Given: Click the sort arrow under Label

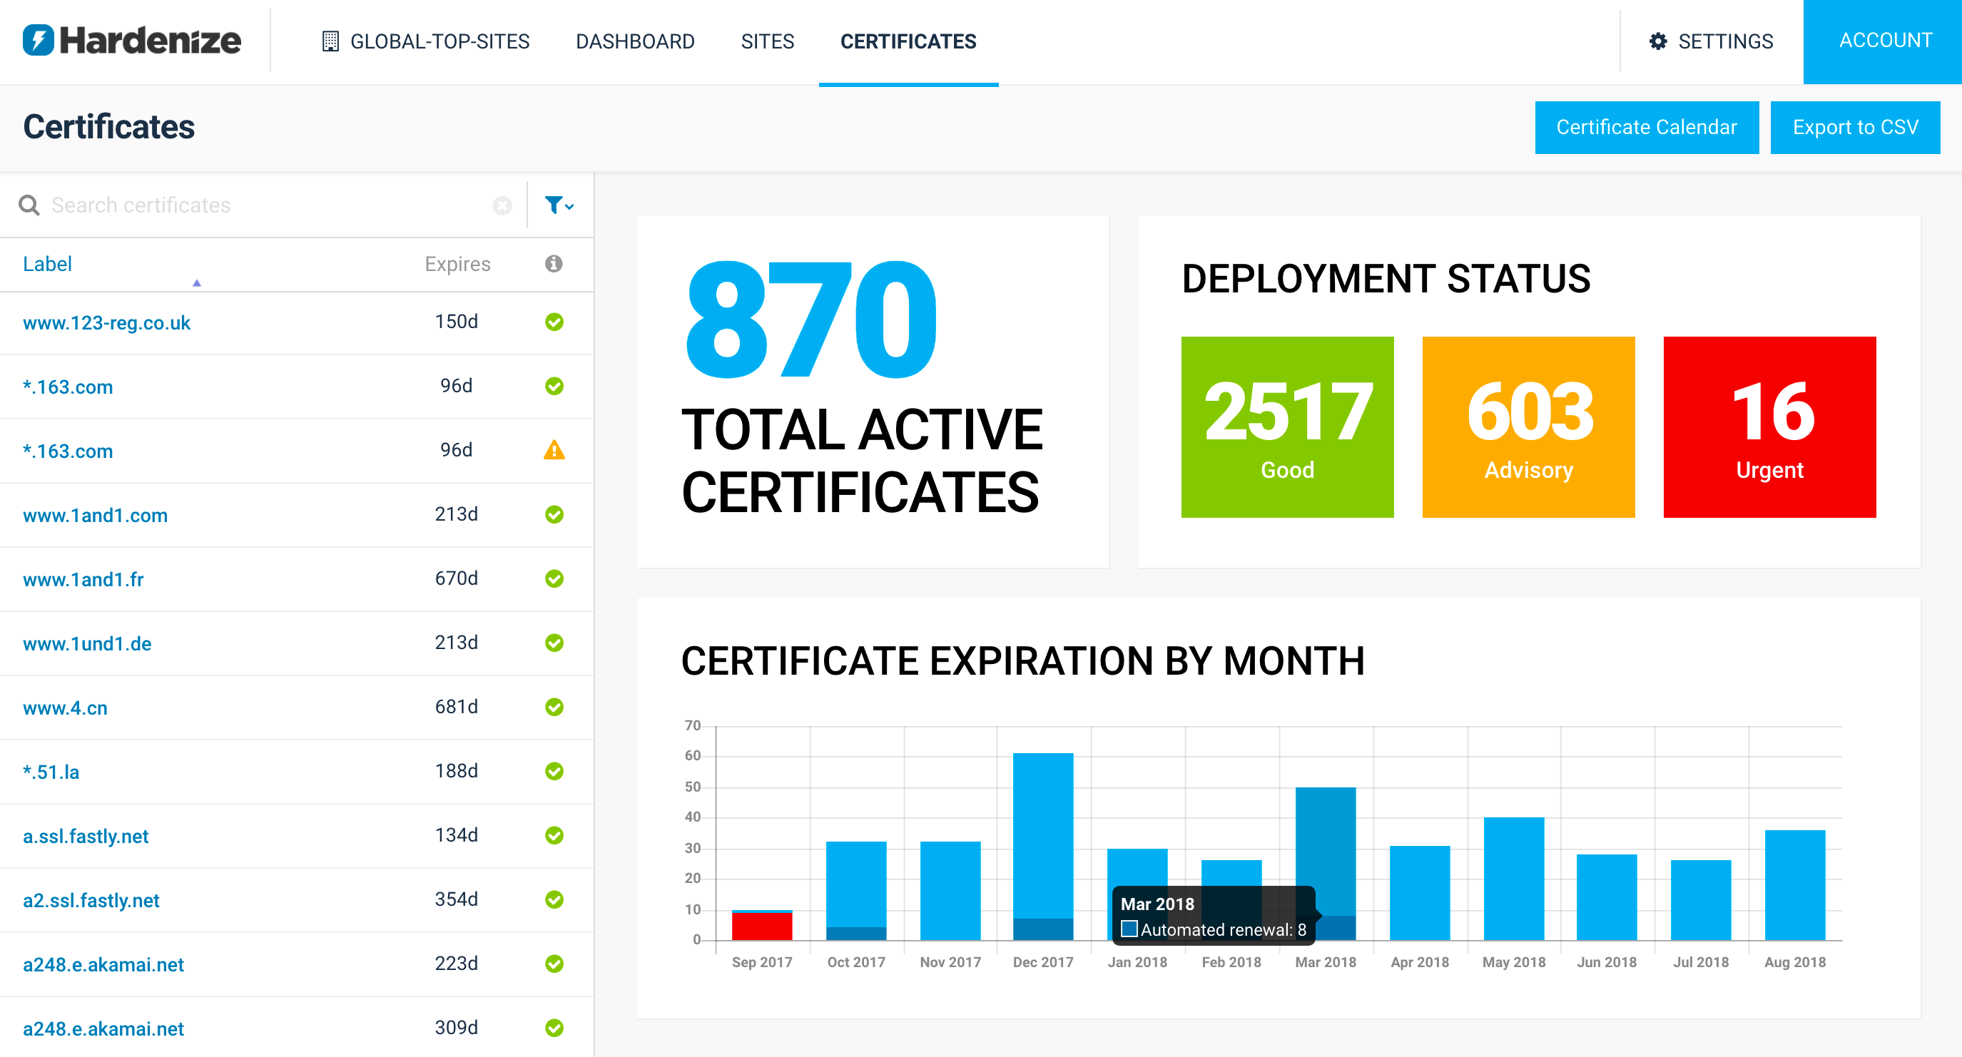Looking at the screenshot, I should pyautogui.click(x=196, y=282).
